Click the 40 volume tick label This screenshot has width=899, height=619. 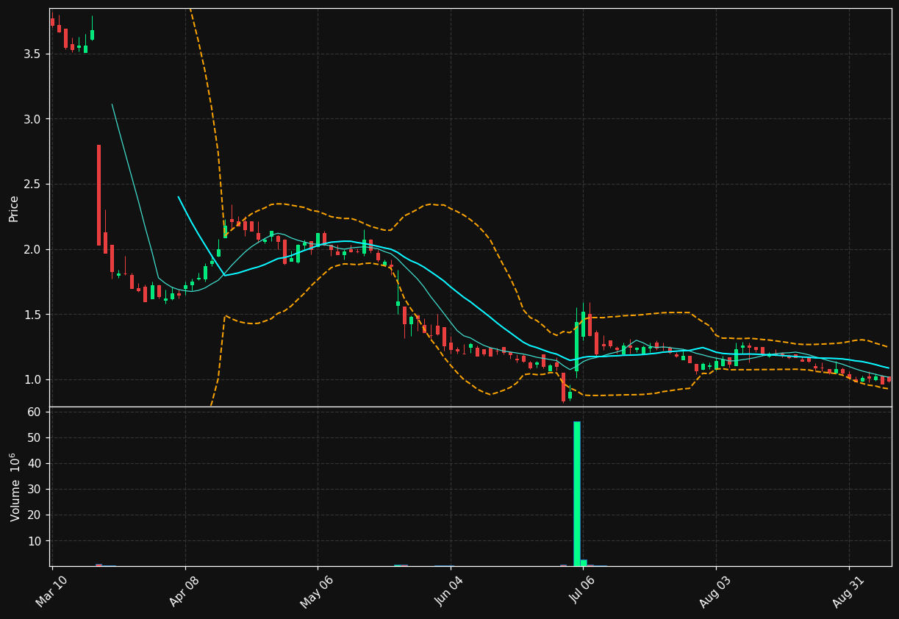(x=35, y=464)
